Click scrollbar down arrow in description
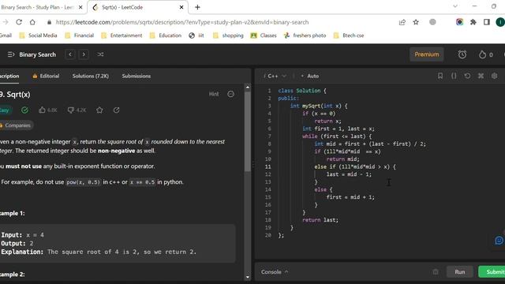This screenshot has width=505, height=284. click(247, 277)
